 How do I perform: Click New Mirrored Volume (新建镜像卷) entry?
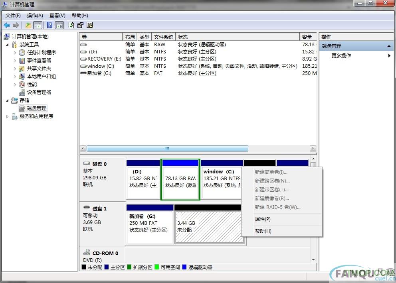coord(282,198)
